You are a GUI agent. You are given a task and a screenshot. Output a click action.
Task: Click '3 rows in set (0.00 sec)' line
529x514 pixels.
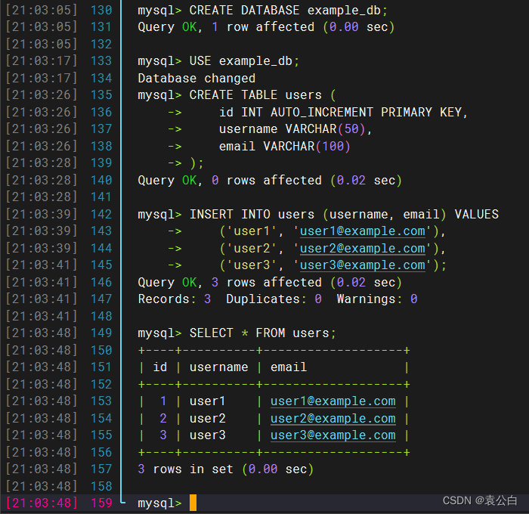point(226,469)
